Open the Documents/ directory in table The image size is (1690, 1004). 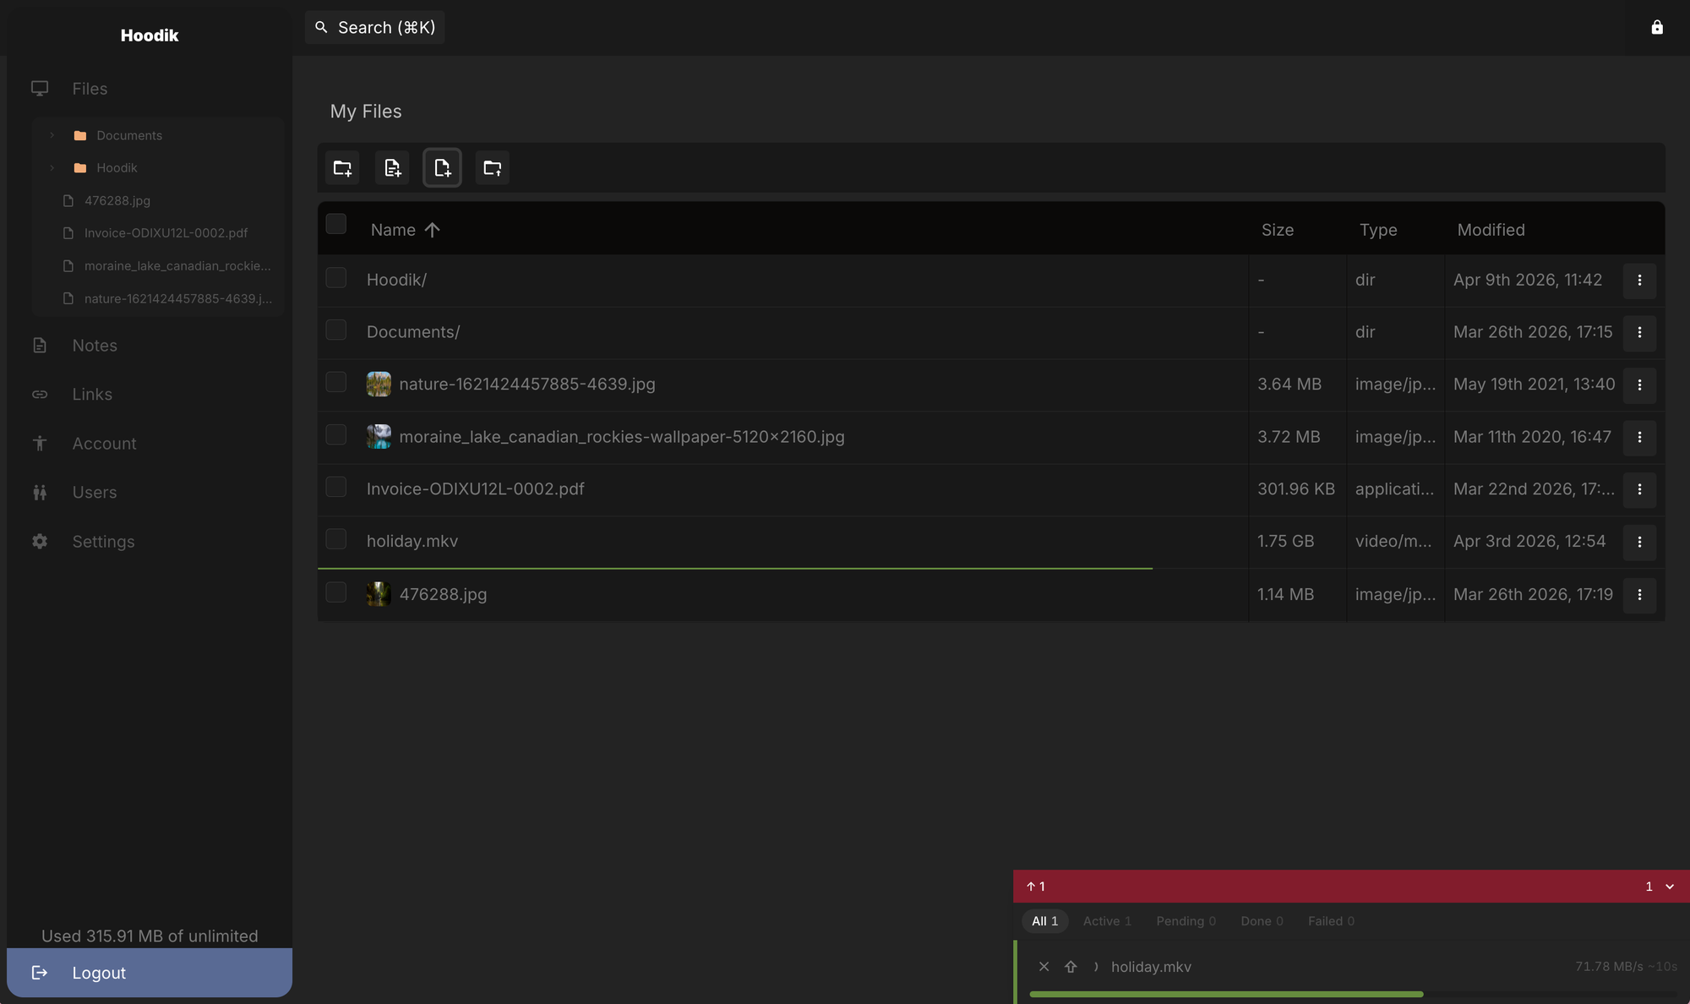[413, 332]
